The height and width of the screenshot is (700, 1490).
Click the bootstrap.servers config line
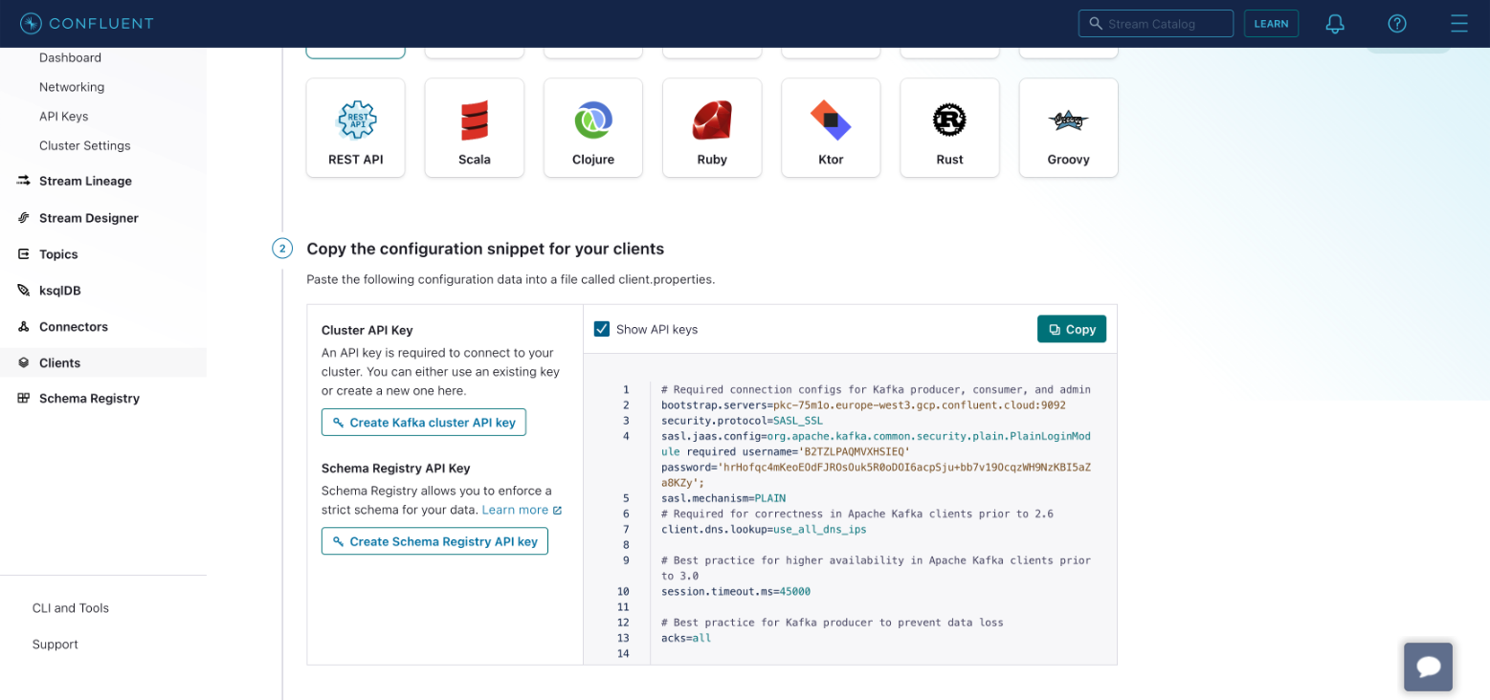[863, 405]
